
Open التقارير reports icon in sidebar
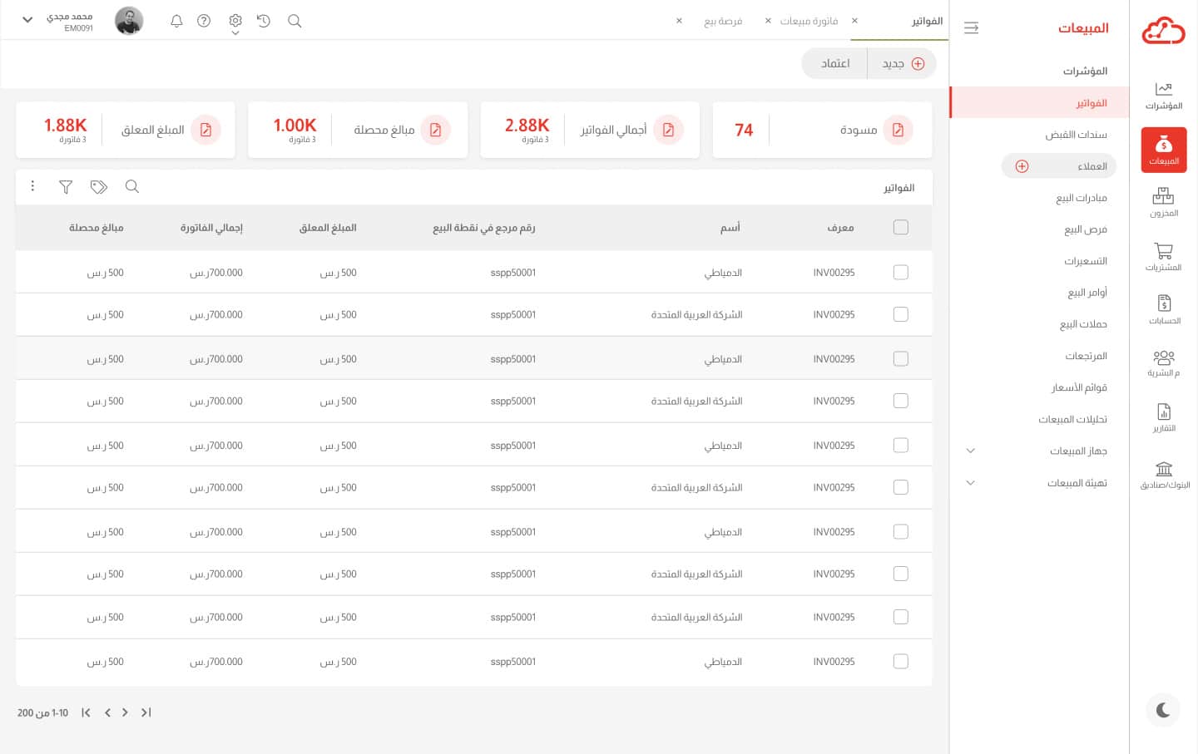point(1163,417)
